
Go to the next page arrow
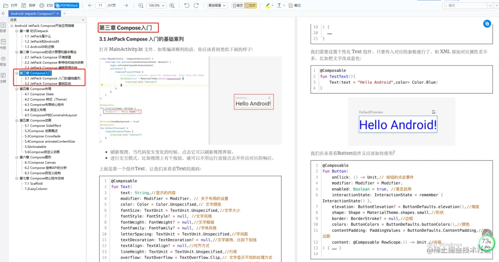[x=126, y=6]
